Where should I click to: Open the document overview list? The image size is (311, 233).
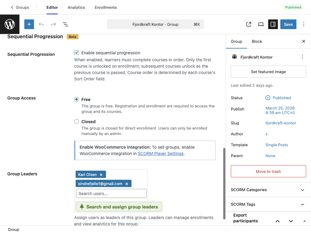[x=65, y=24]
